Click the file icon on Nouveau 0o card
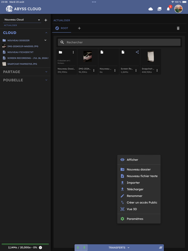188x251 pixels. 102,52
